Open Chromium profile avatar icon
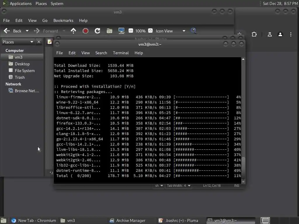 click(280, 34)
